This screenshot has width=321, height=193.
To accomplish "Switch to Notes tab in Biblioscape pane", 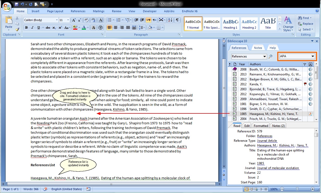I will 258,48.
